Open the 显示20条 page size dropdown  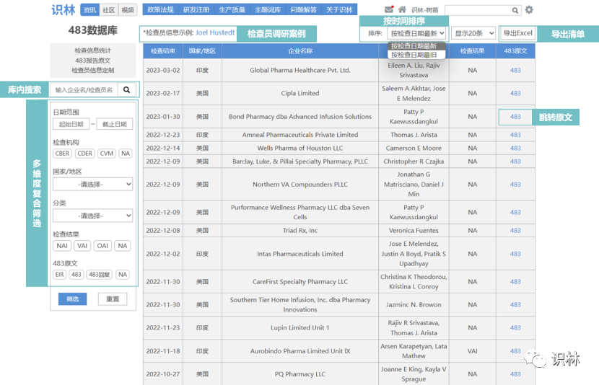click(x=473, y=33)
